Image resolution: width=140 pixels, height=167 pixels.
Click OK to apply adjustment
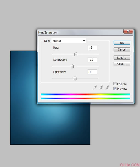[x=122, y=43]
